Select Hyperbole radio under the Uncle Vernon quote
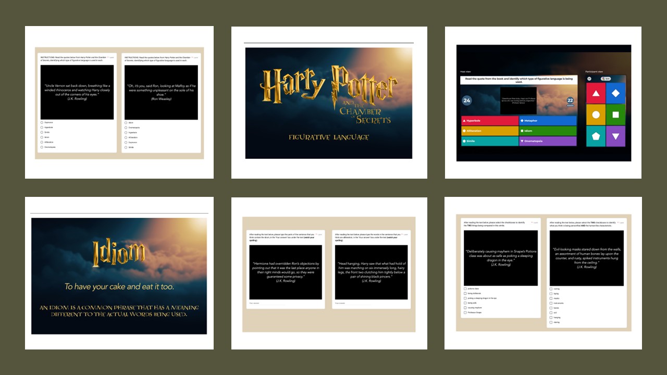This screenshot has height=375, width=667. click(42, 127)
